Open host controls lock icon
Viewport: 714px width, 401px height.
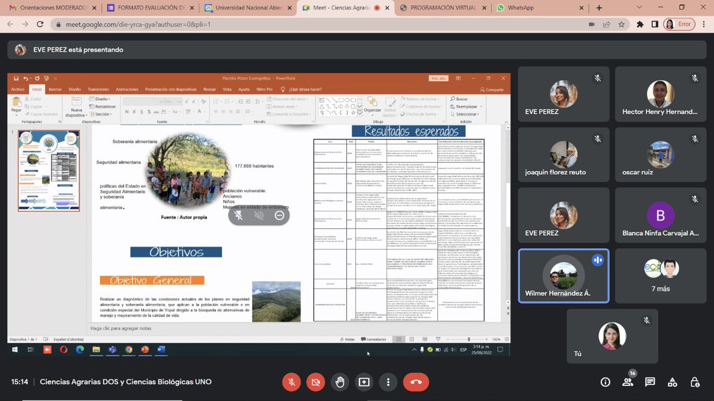click(694, 382)
